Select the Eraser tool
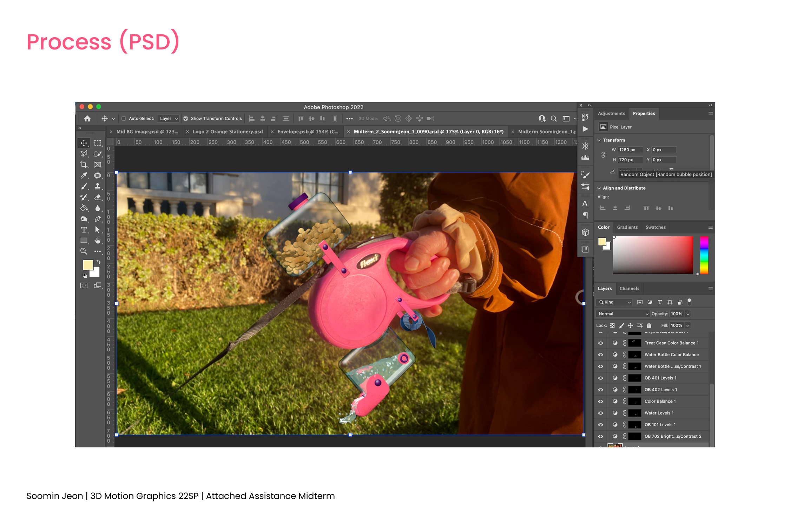 98,197
